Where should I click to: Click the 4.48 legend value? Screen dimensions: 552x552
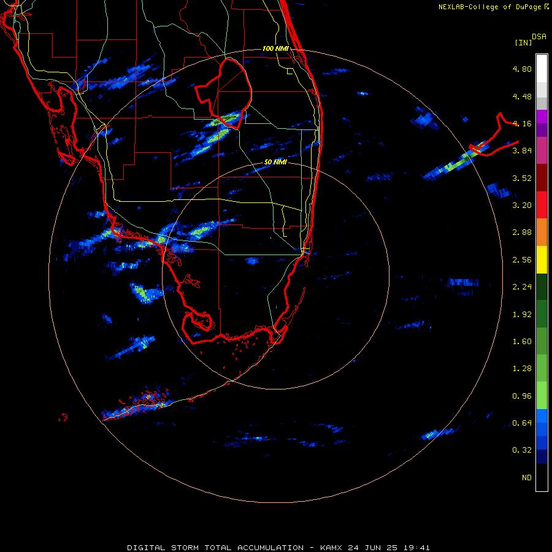pyautogui.click(x=522, y=96)
